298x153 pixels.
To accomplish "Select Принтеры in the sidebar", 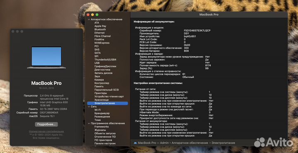I will point(101,93).
